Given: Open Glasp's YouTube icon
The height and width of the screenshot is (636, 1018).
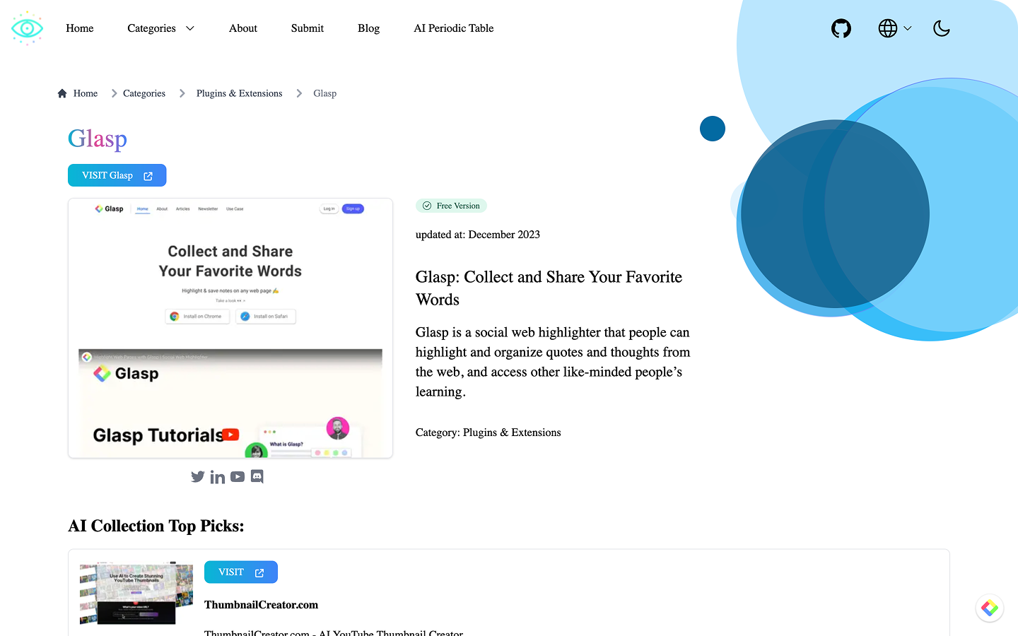Looking at the screenshot, I should 238,477.
